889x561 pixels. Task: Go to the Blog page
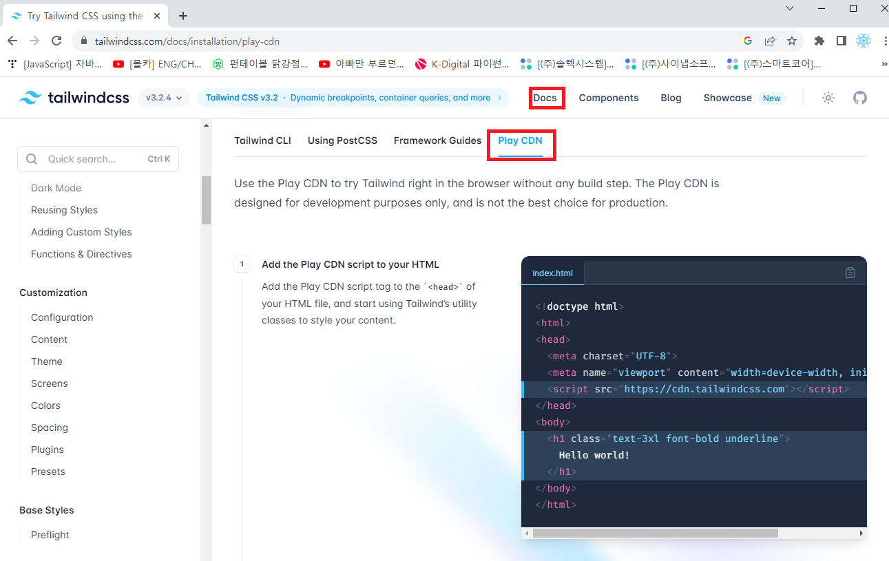tap(671, 98)
